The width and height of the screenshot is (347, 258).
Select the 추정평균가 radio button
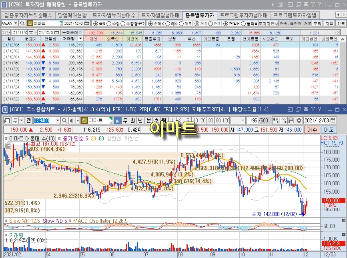click(123, 24)
